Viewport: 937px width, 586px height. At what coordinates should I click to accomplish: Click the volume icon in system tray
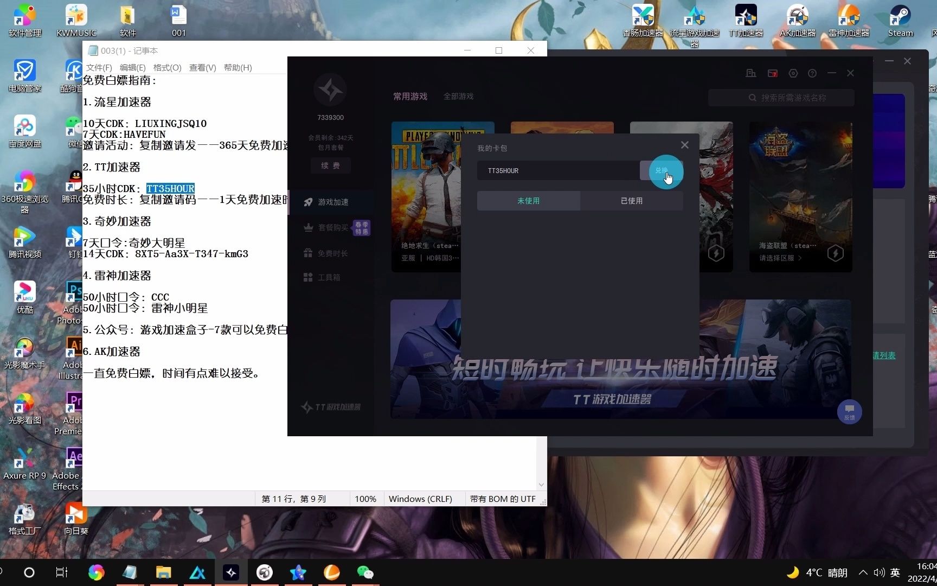click(879, 572)
